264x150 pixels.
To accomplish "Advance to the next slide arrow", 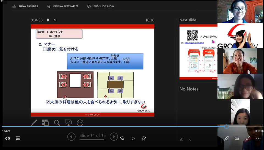I will [x=114, y=137].
